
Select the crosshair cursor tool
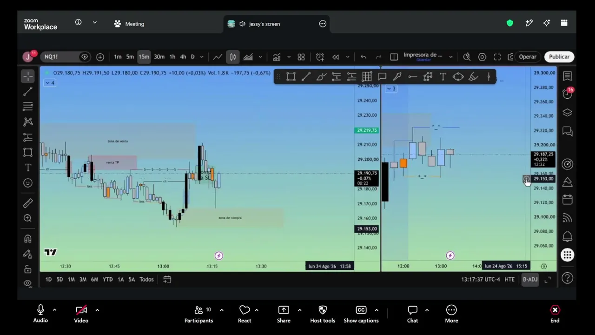tap(28, 76)
